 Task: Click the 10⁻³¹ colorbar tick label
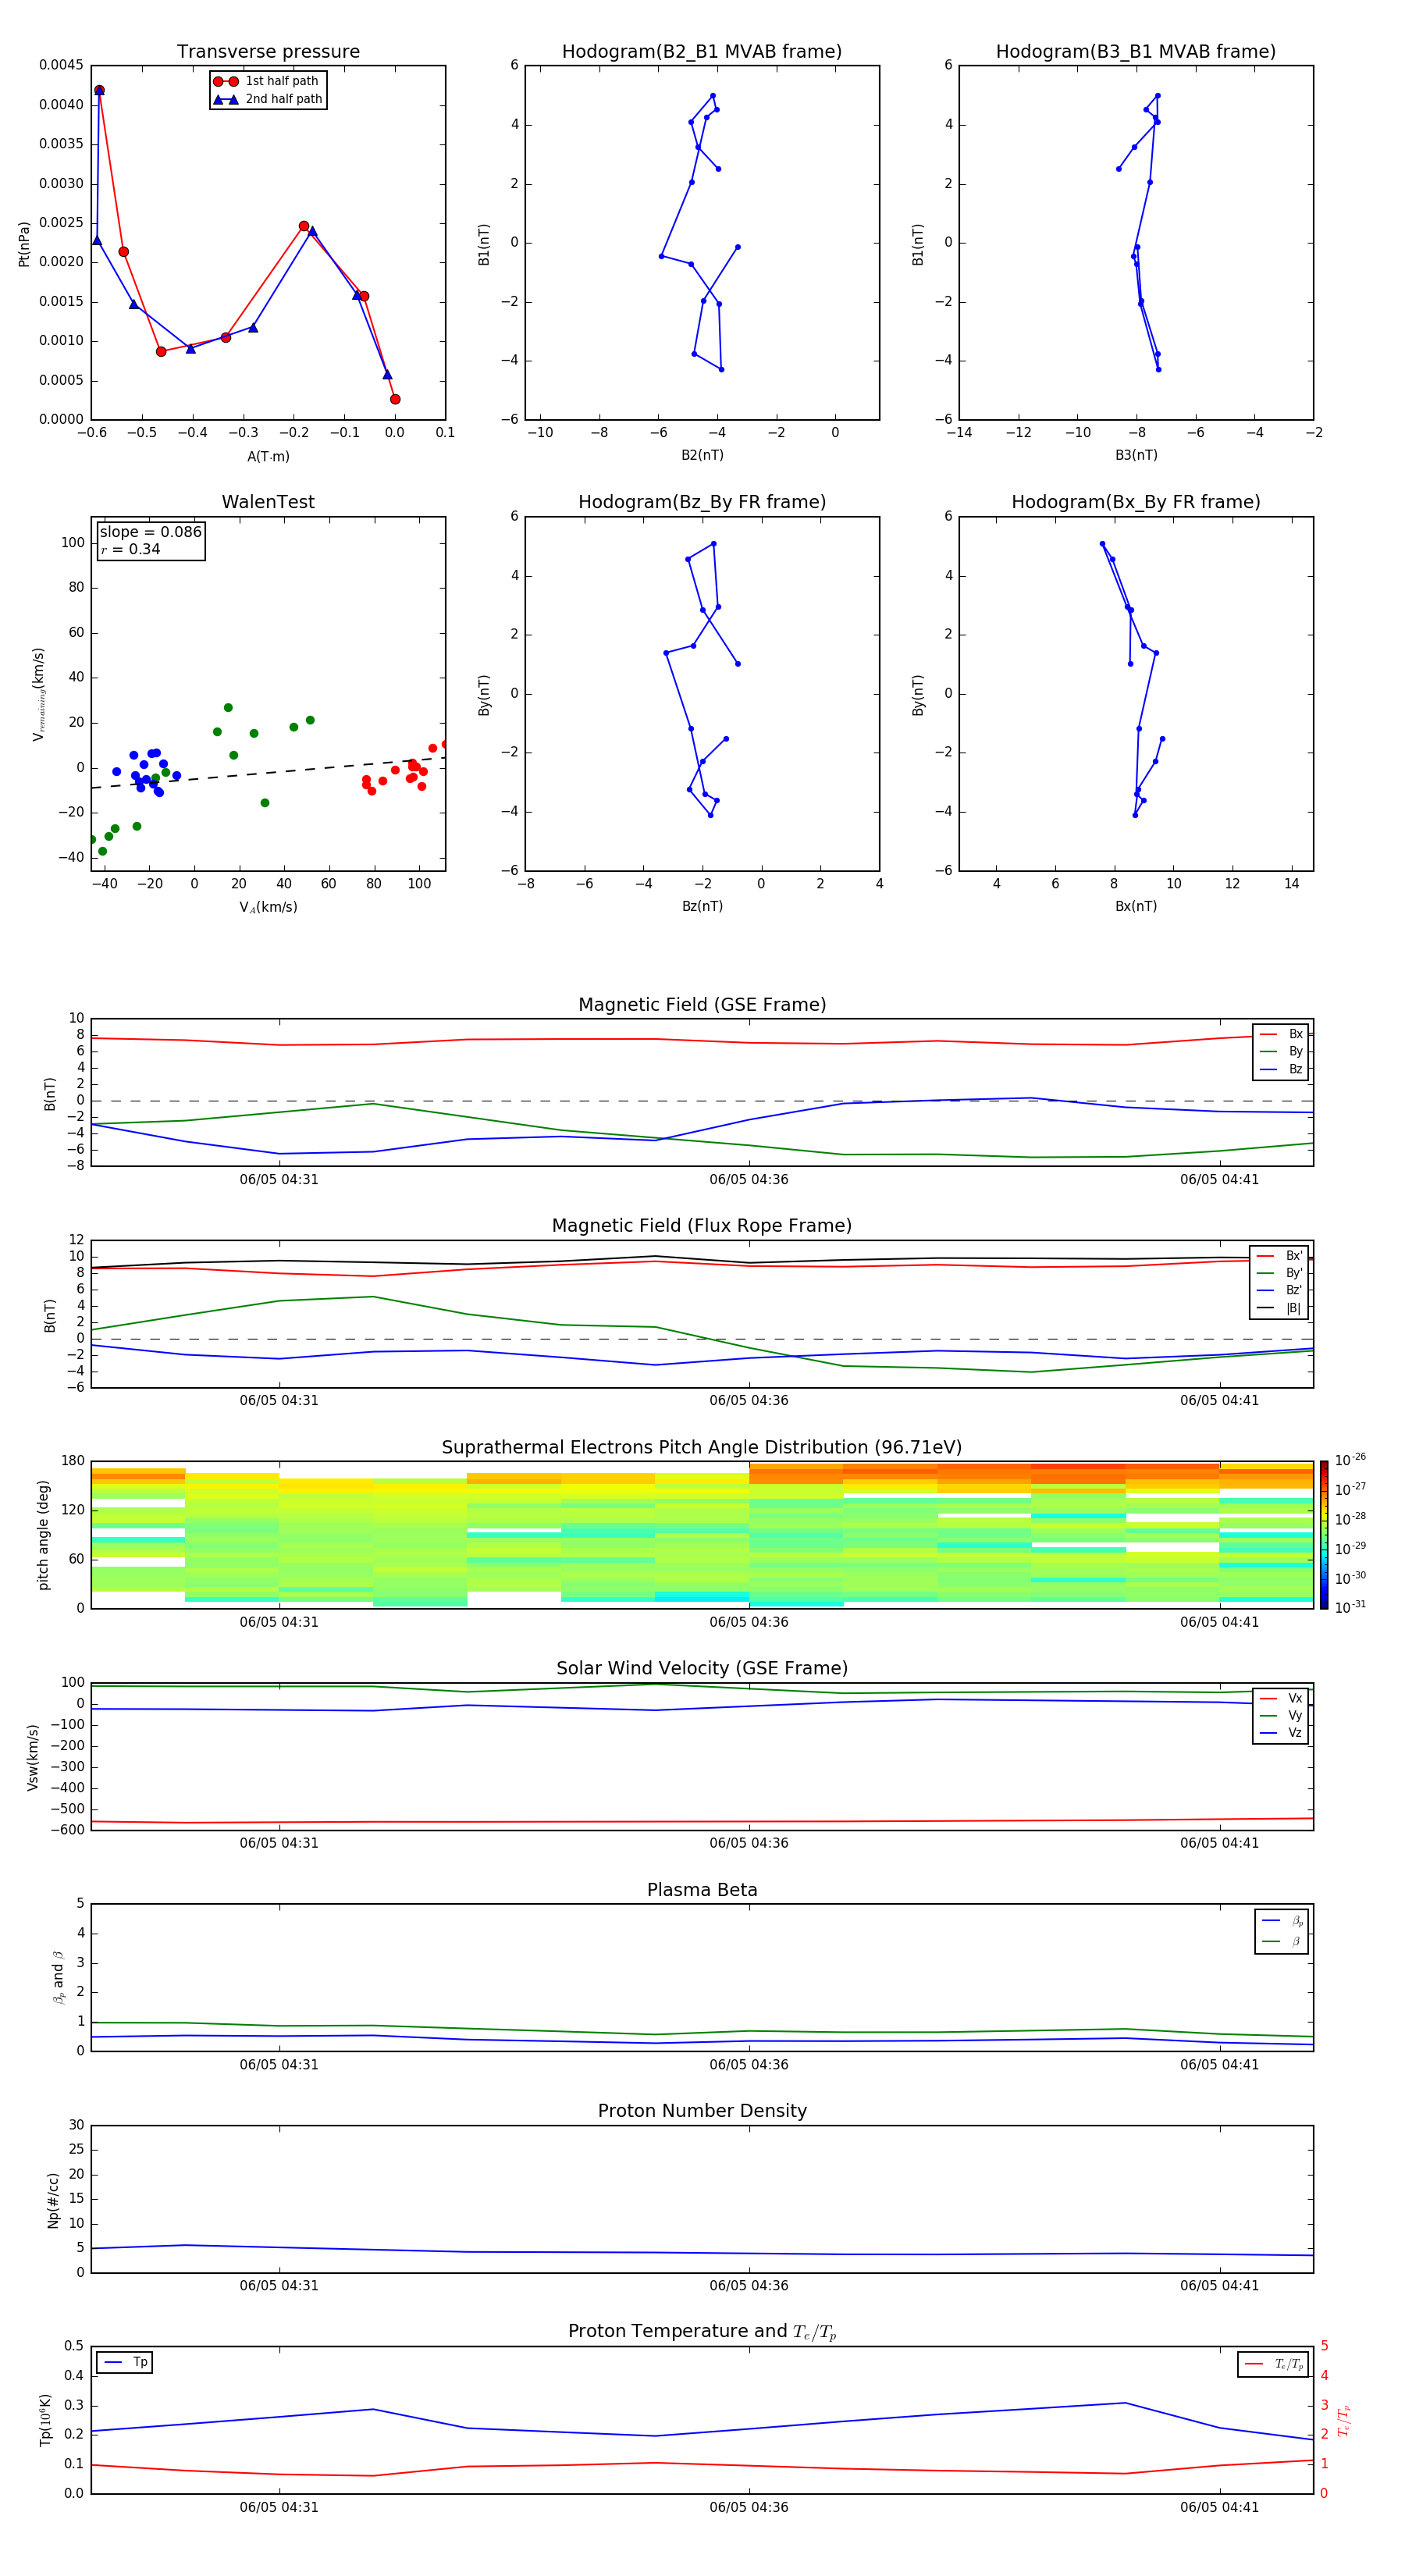click(x=1350, y=1607)
